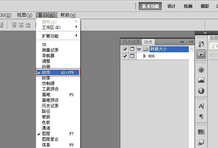Select 图层复合 in the Window menu
The image size is (218, 148).
pyautogui.click(x=50, y=139)
